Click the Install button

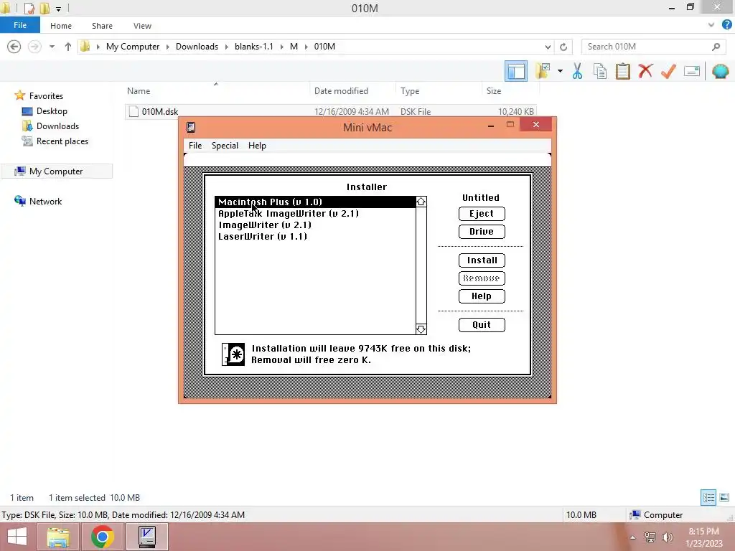tap(482, 260)
